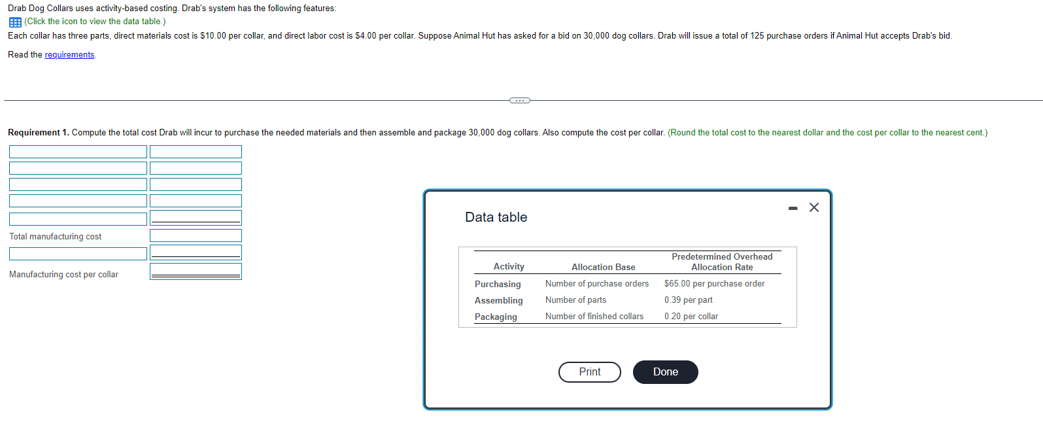
Task: Click the Total manufacturing cost amount field
Action: click(195, 235)
